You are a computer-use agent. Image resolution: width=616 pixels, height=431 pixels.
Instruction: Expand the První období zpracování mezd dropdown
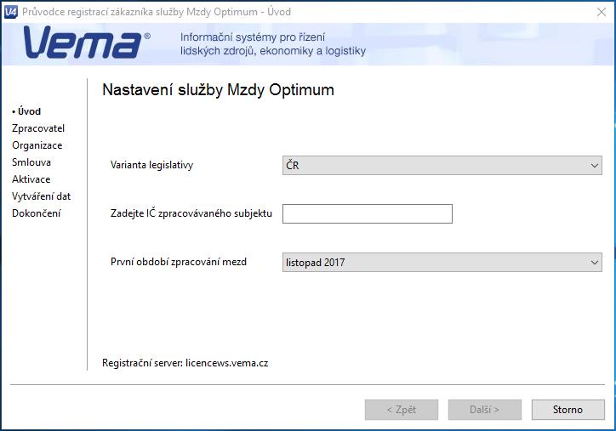click(442, 262)
